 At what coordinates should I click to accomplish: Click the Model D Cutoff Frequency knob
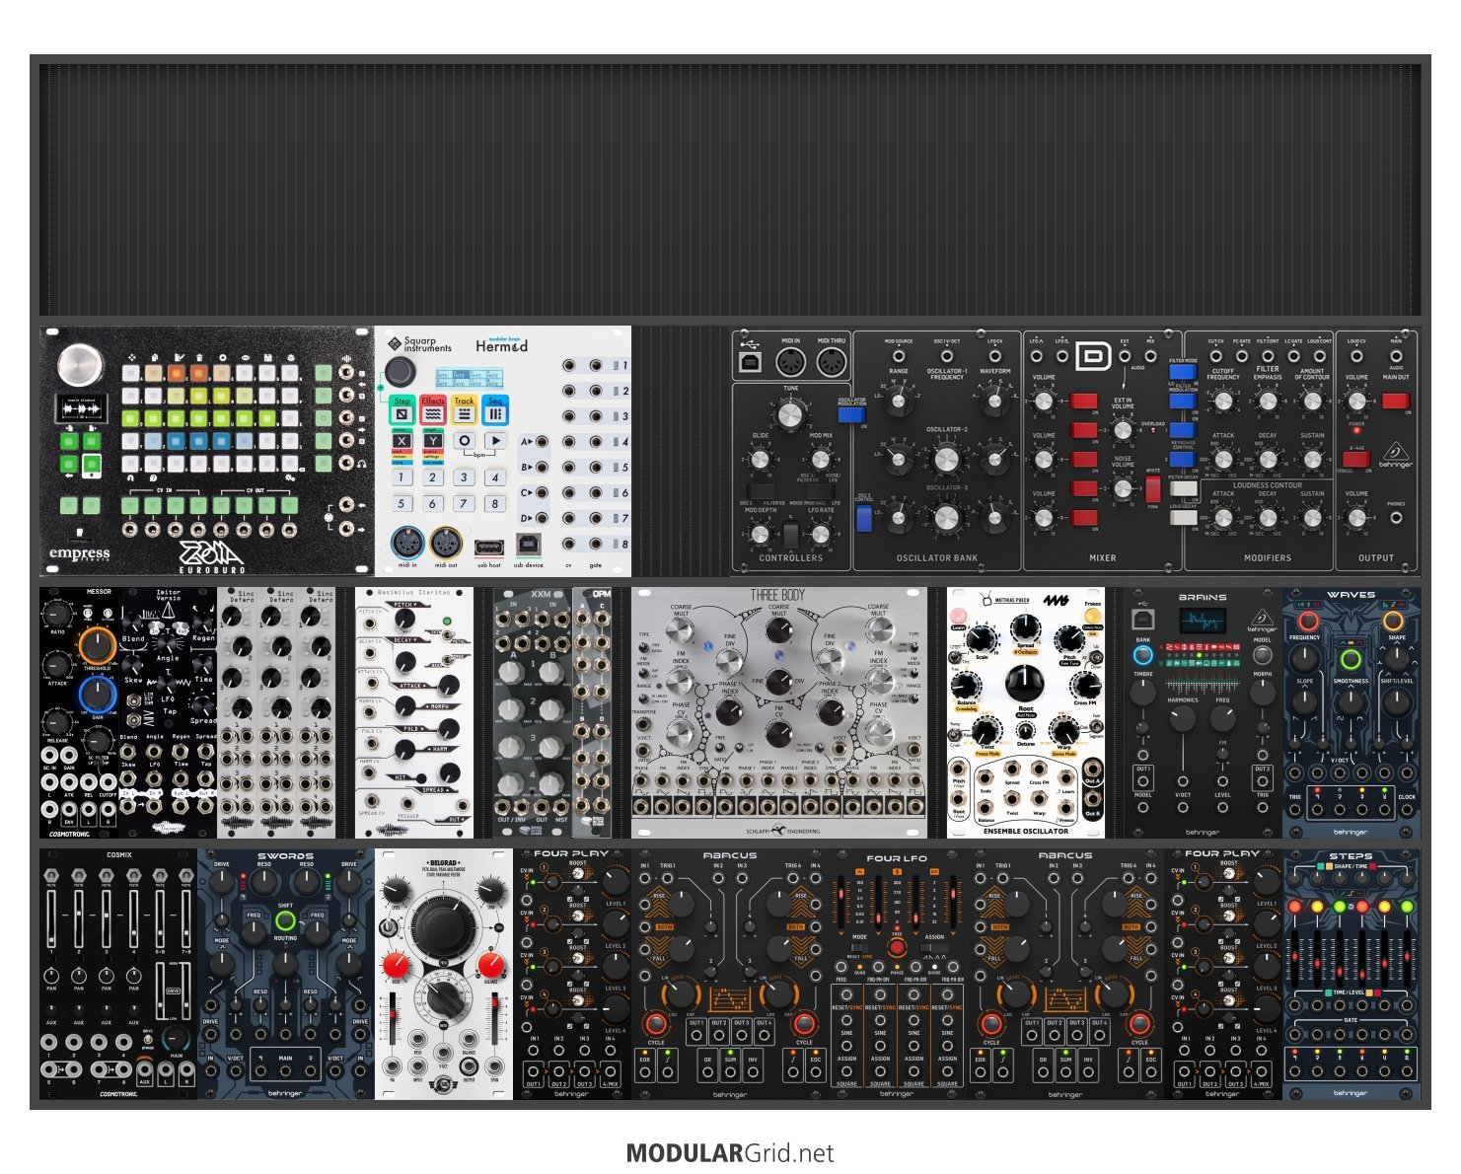click(x=1223, y=402)
